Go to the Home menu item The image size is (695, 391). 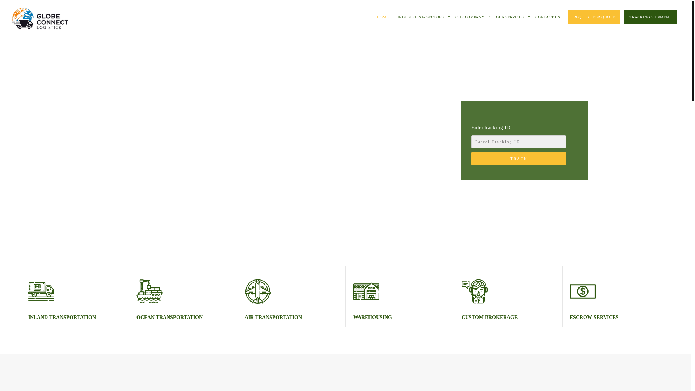pyautogui.click(x=383, y=17)
